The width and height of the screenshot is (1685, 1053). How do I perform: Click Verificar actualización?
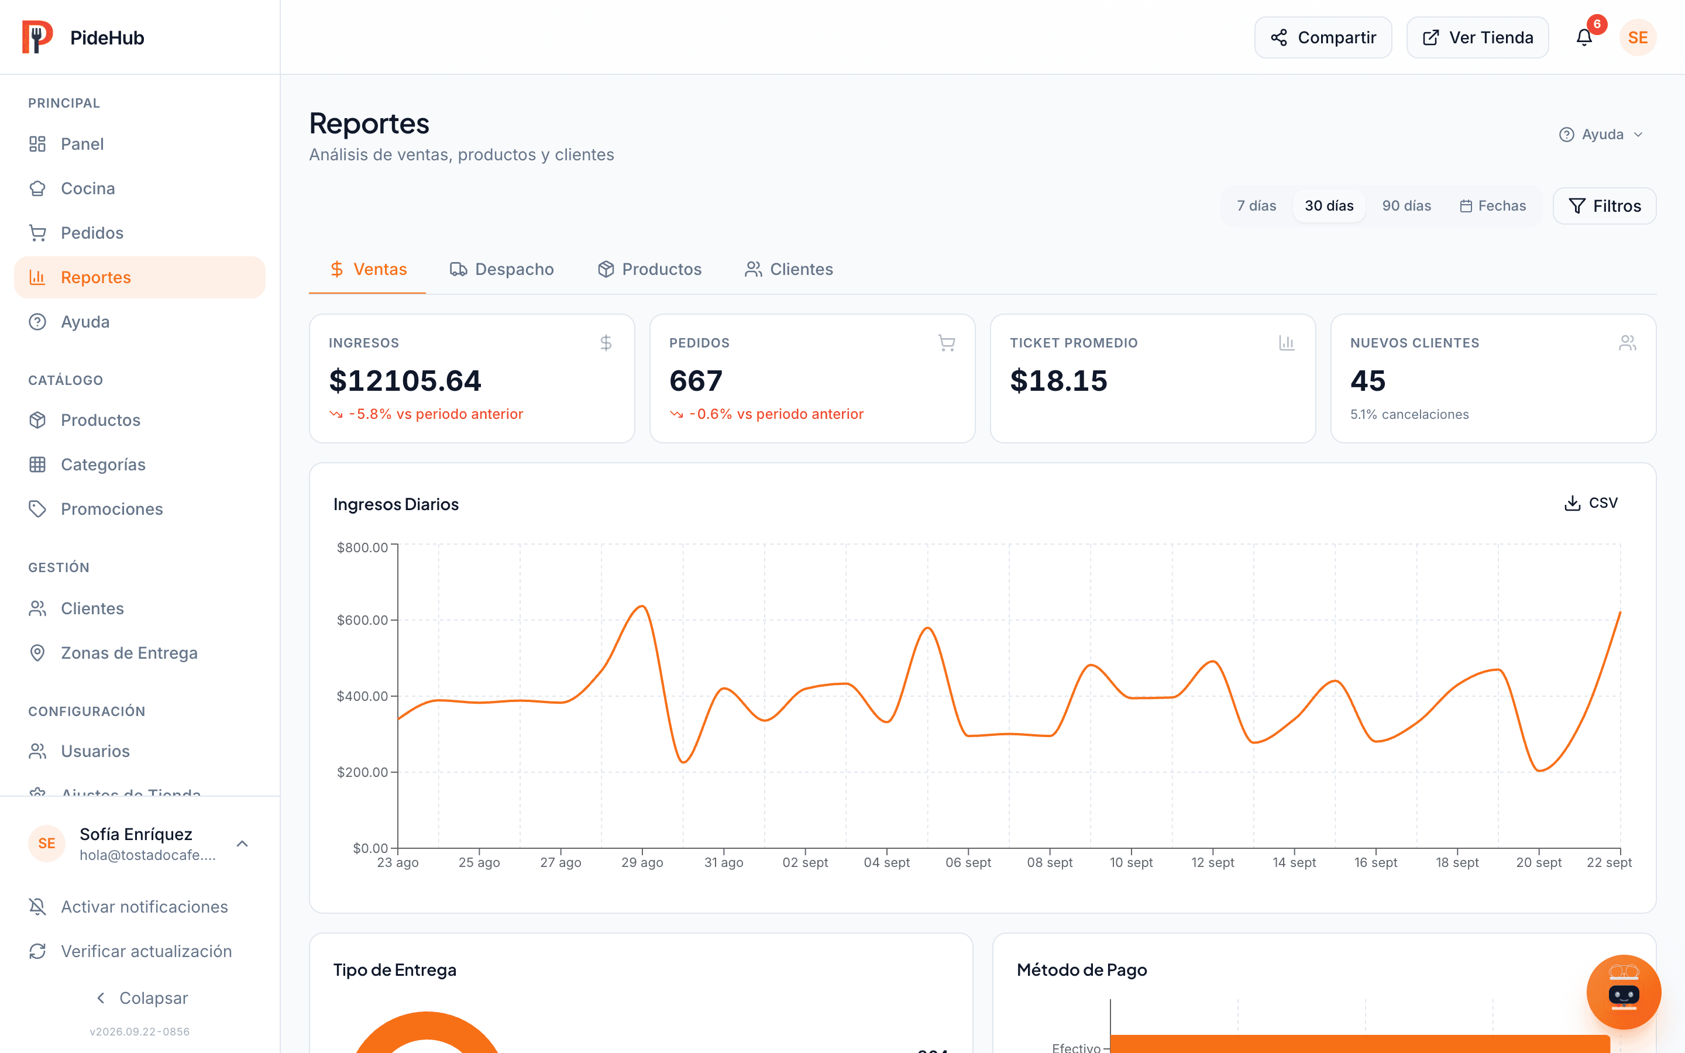point(139,951)
